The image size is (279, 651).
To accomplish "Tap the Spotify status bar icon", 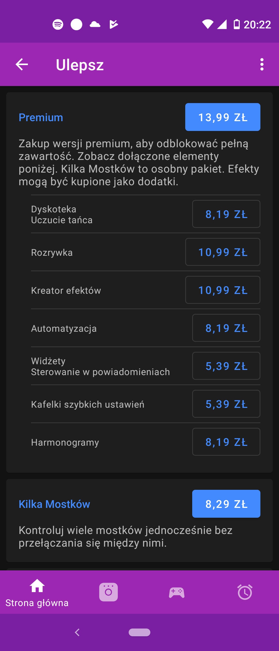I will 58,25.
